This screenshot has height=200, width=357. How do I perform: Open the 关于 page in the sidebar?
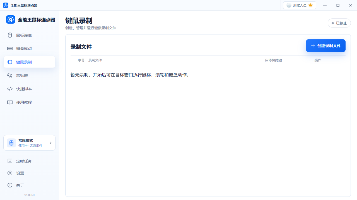[29, 185]
